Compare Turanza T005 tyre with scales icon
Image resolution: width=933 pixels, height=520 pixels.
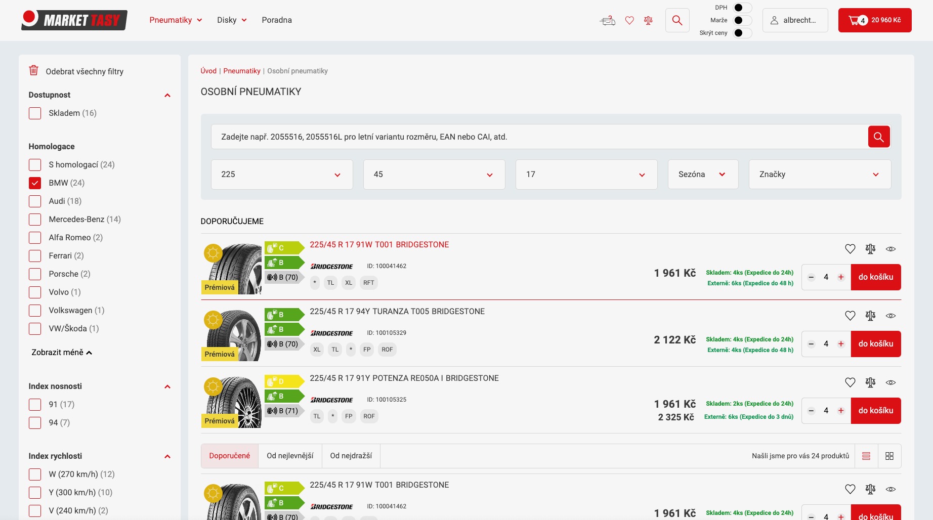pyautogui.click(x=870, y=316)
